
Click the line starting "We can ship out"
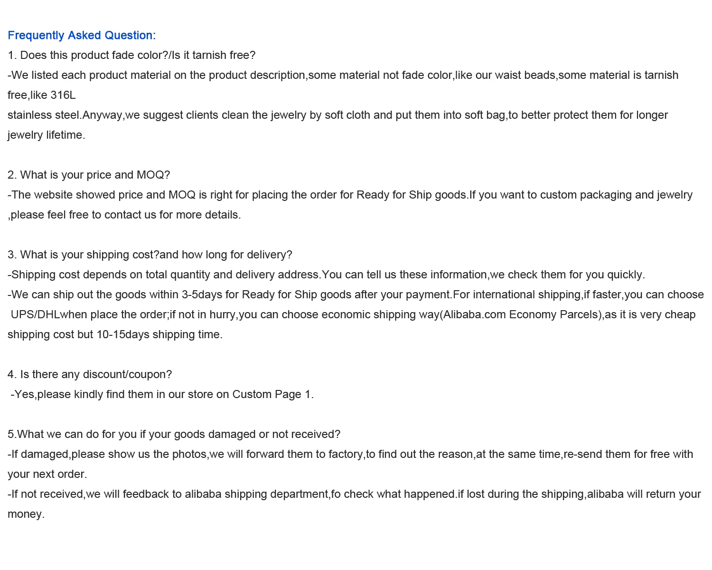click(356, 295)
